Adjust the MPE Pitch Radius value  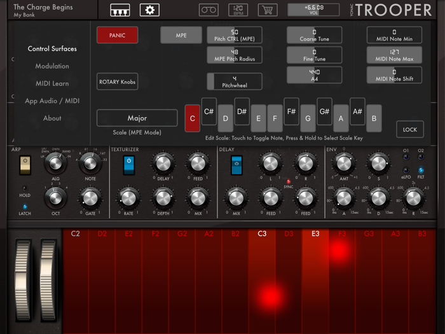click(235, 55)
